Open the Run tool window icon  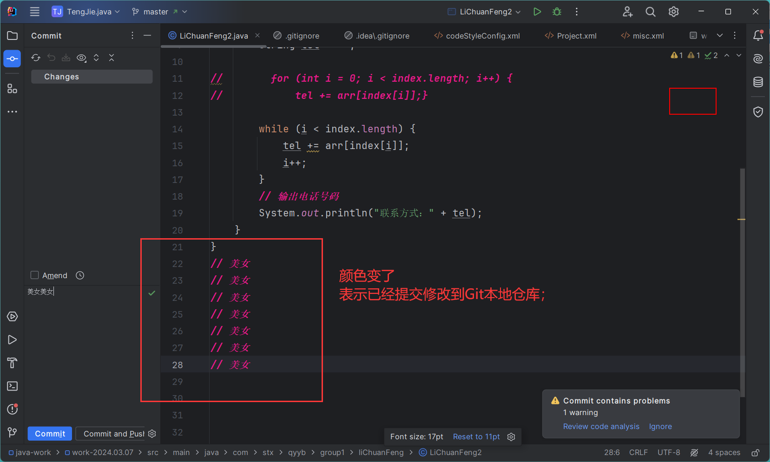(x=13, y=340)
